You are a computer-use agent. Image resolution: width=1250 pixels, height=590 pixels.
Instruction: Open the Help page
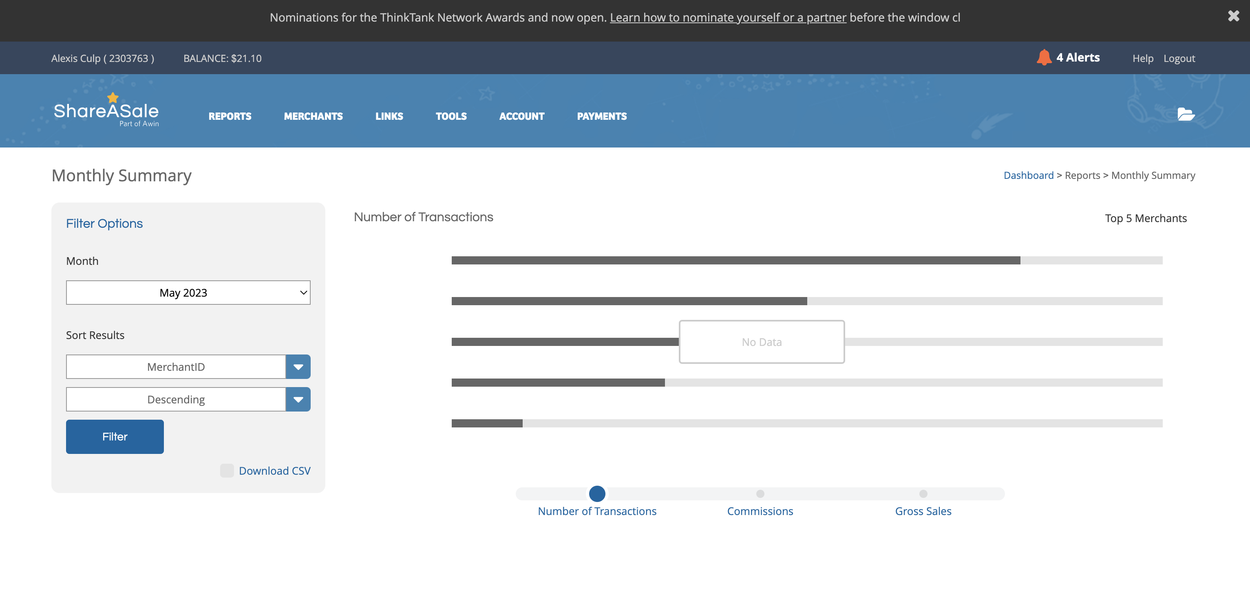point(1143,58)
